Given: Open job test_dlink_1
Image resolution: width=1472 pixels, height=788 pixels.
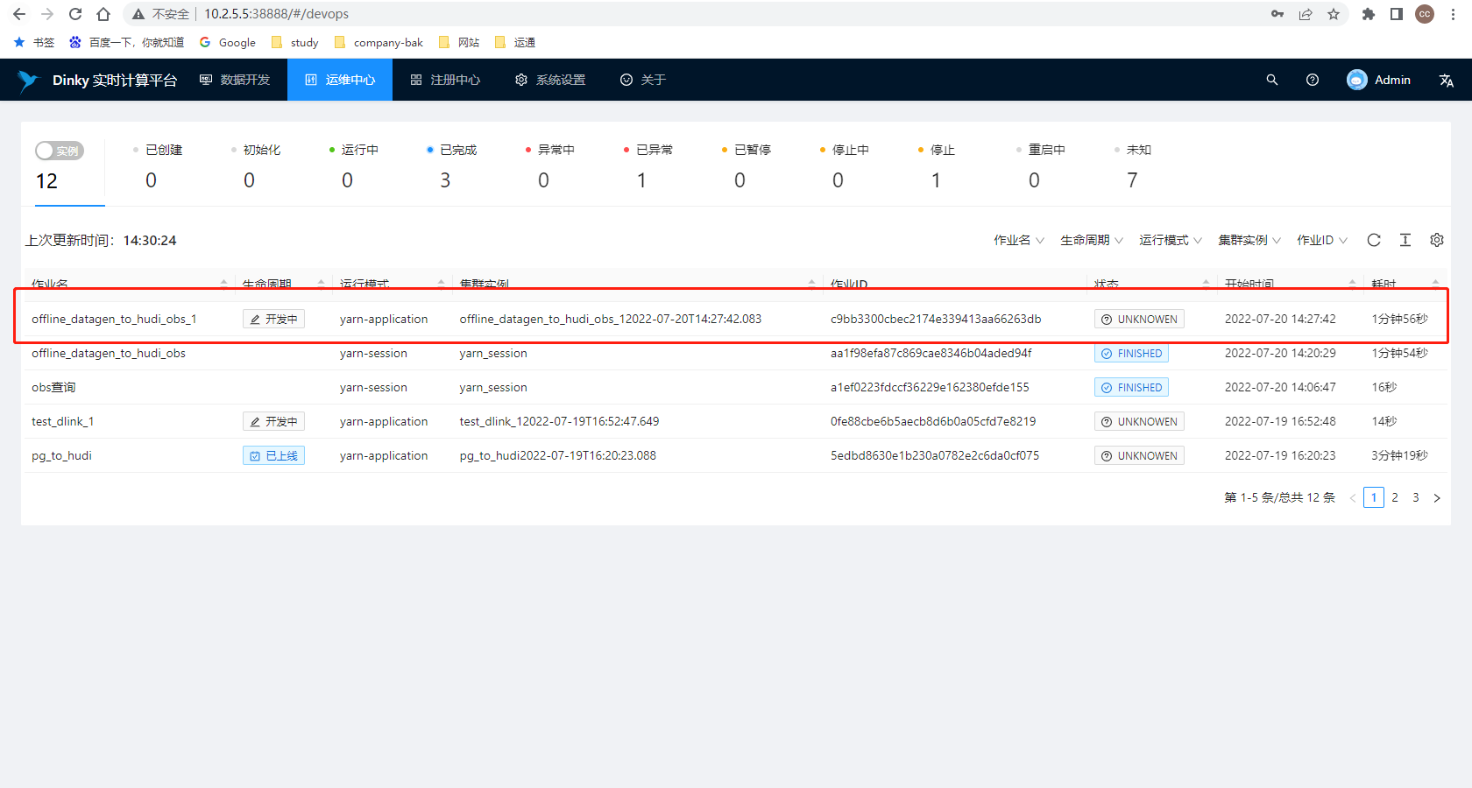Looking at the screenshot, I should [62, 421].
